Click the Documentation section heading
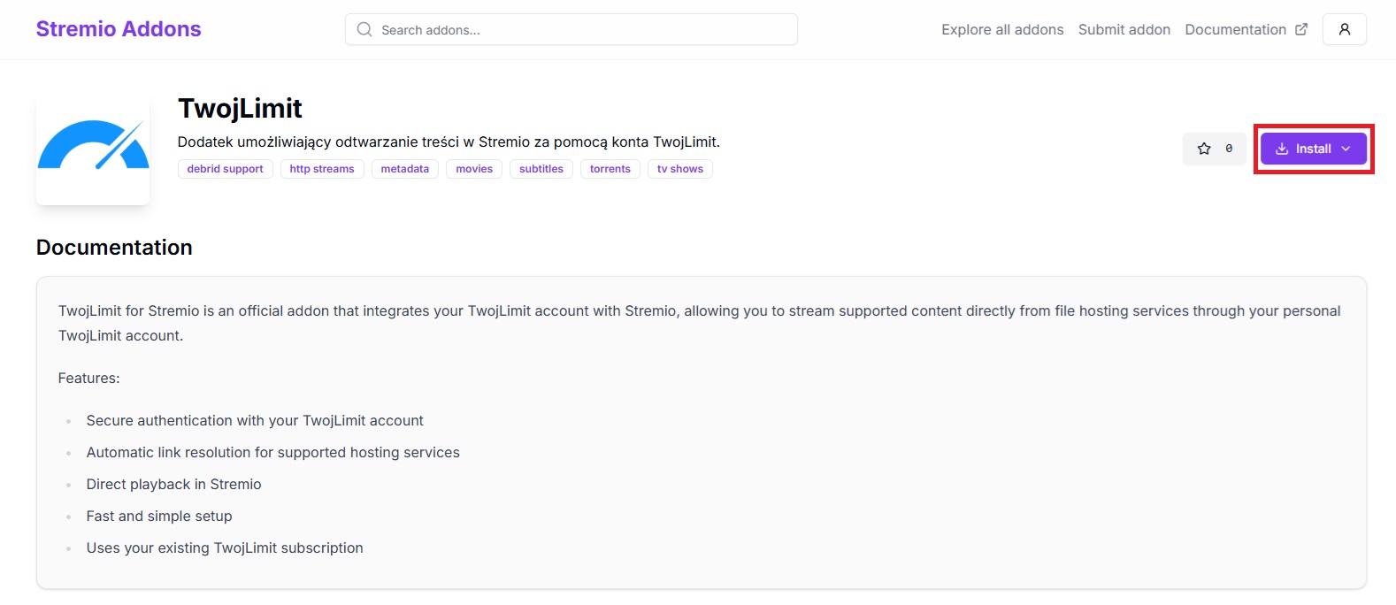This screenshot has height=605, width=1396. point(114,248)
